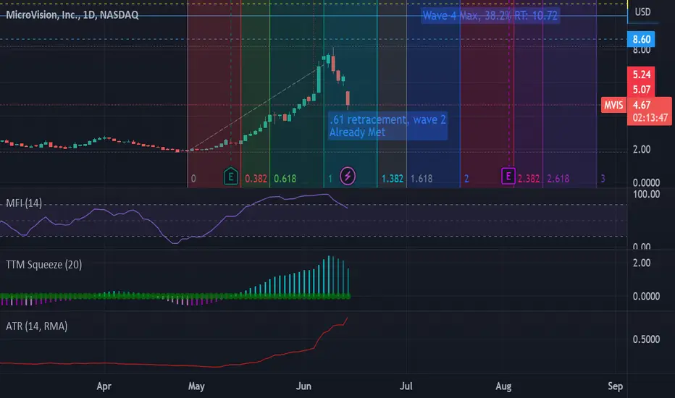Image resolution: width=675 pixels, height=398 pixels.
Task: Select the MFI (14) indicator label
Action: click(x=24, y=203)
